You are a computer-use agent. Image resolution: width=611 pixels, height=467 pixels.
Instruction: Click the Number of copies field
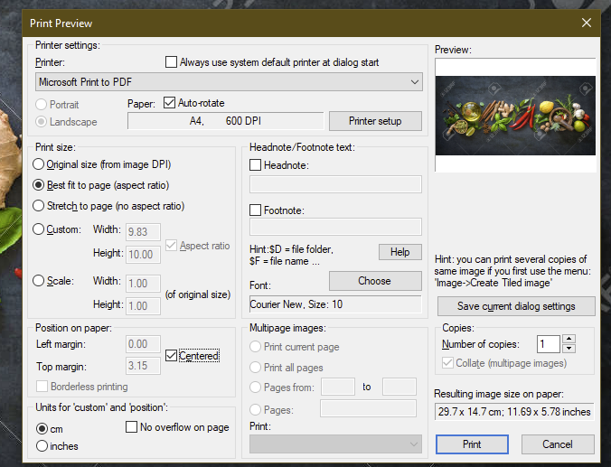pos(549,344)
